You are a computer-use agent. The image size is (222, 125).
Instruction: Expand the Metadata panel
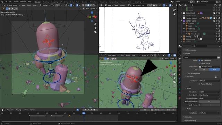[188, 117]
